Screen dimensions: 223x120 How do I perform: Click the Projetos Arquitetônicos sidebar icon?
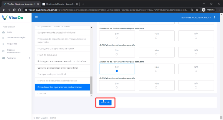click(x=4, y=51)
